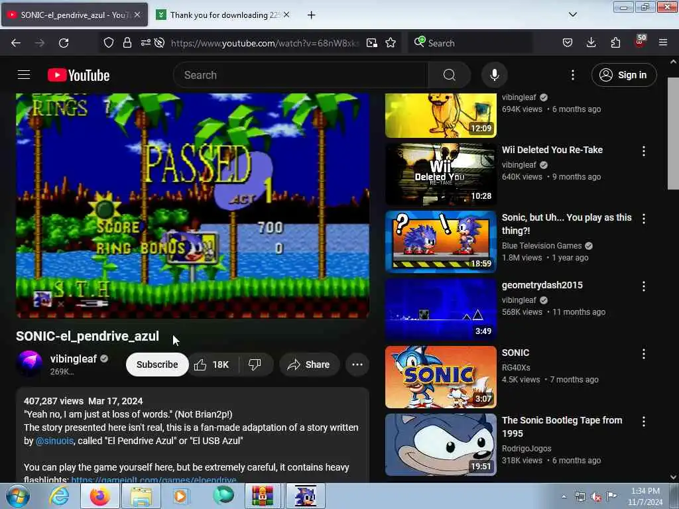Dislike the video with thumbs down
679x509 pixels.
click(x=255, y=365)
